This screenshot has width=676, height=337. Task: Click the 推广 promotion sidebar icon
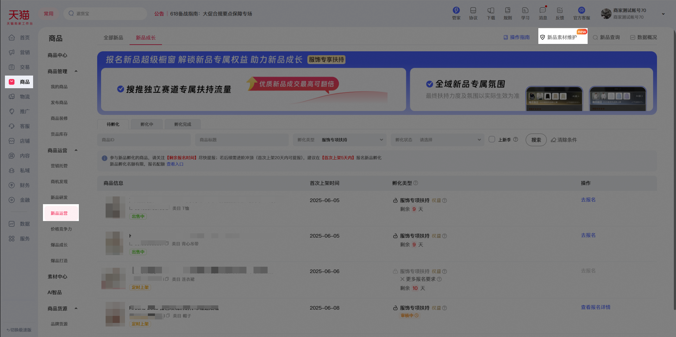[x=12, y=111]
